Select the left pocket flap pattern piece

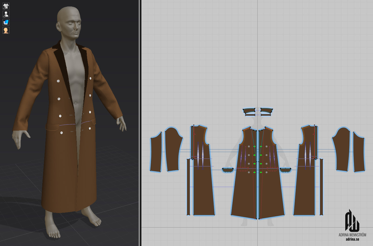click(x=228, y=170)
